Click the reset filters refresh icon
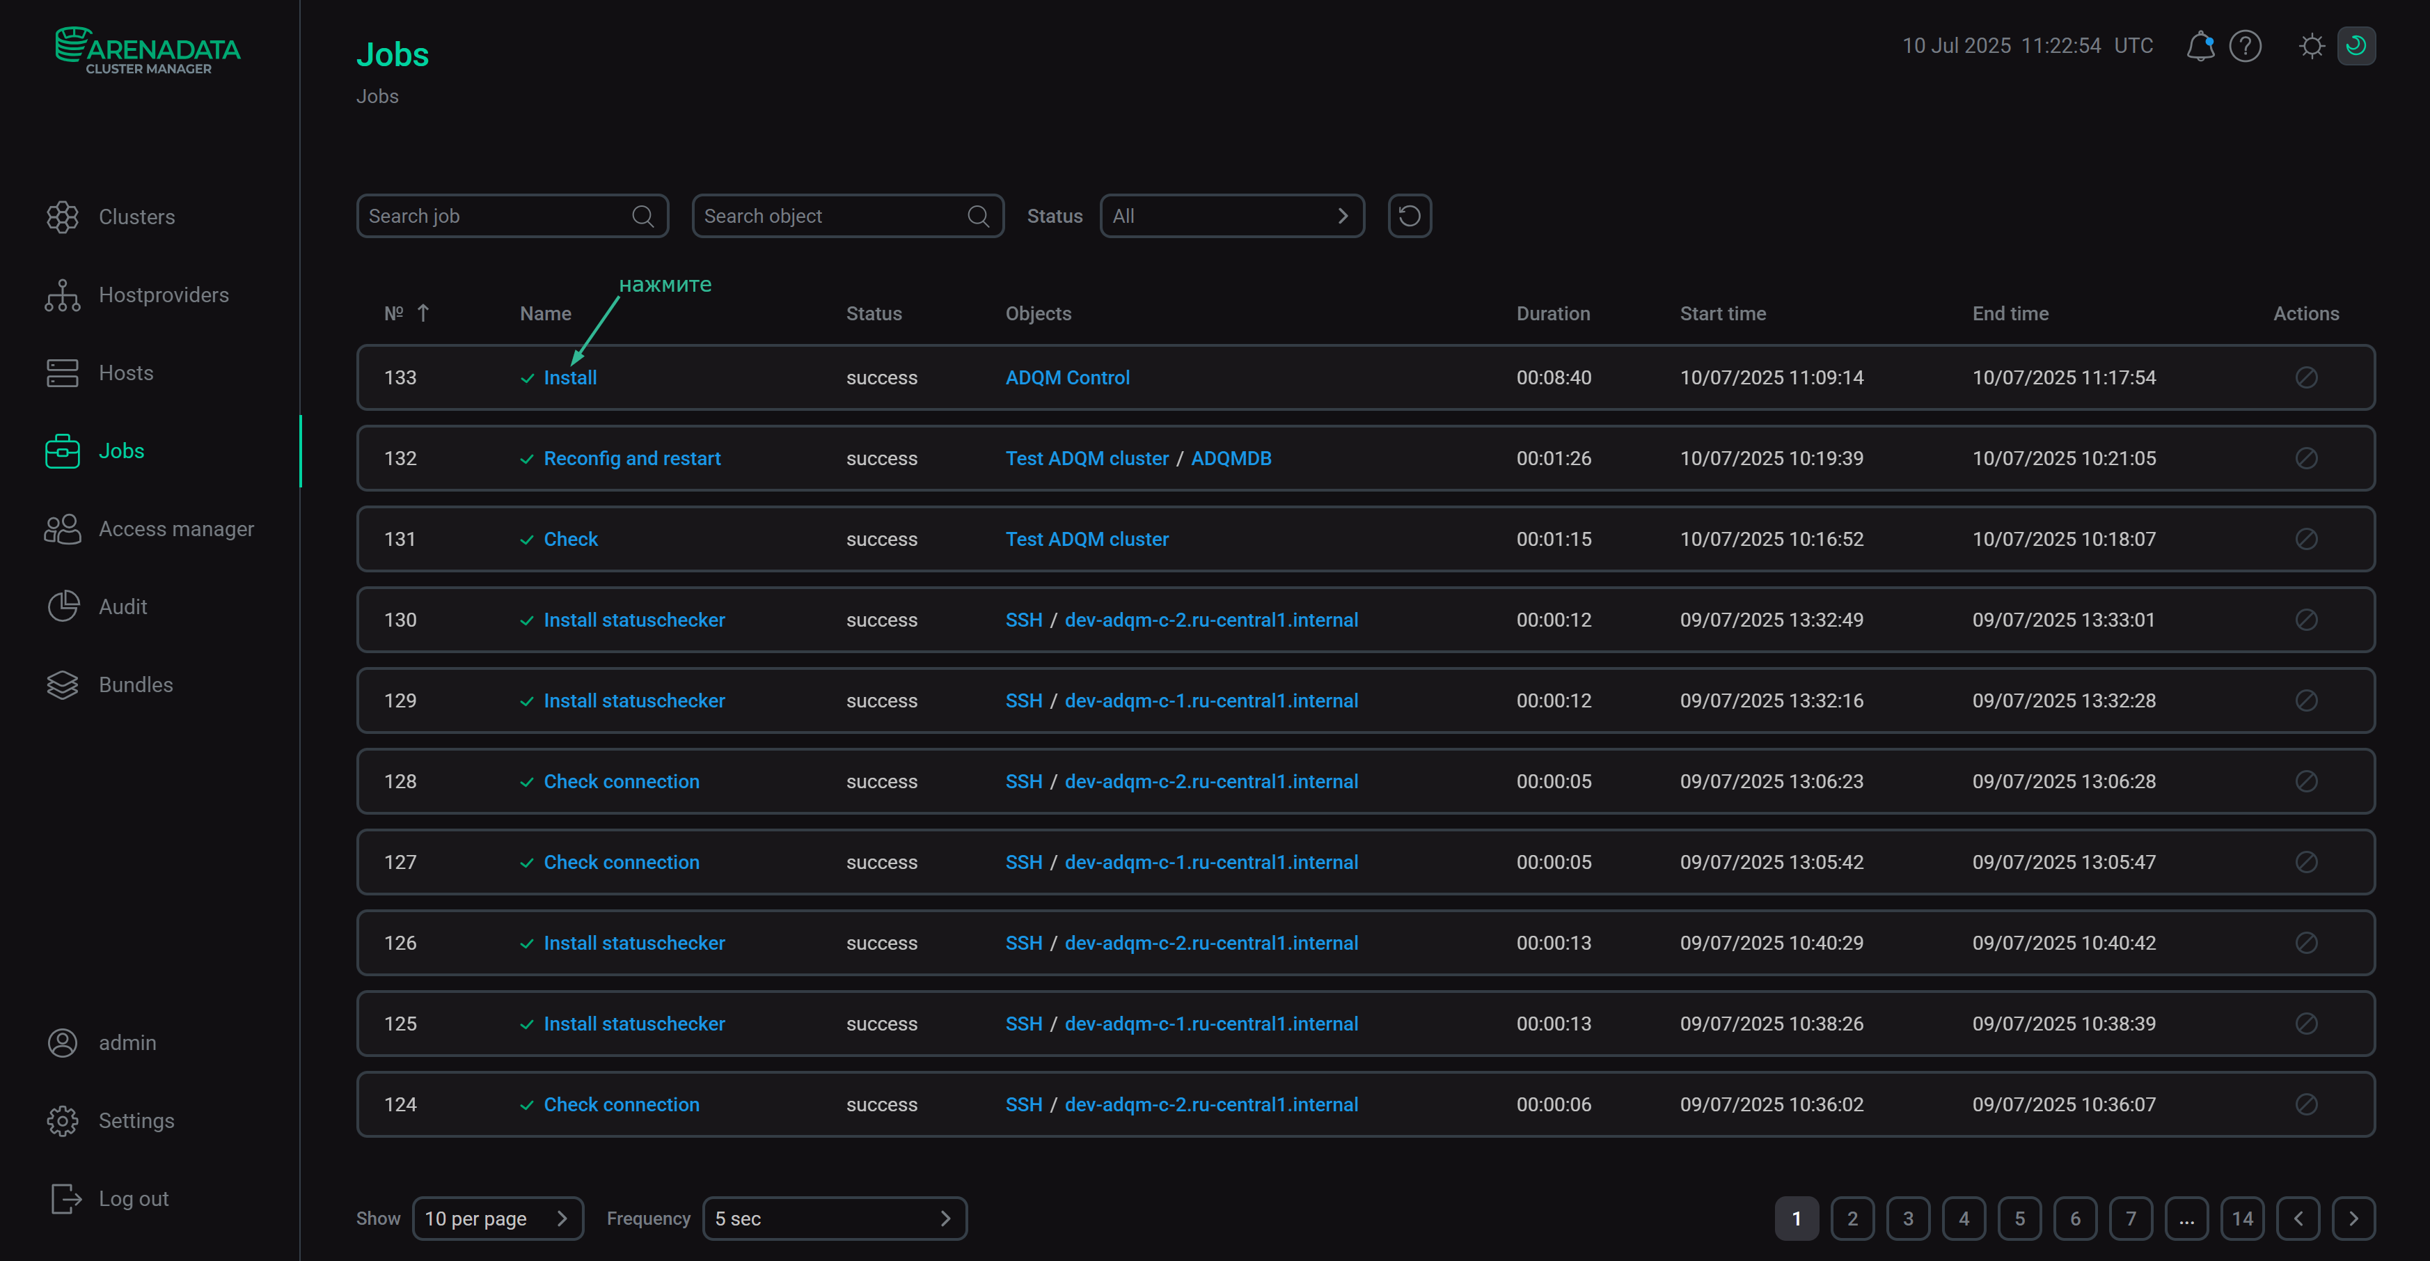This screenshot has width=2430, height=1261. tap(1410, 216)
